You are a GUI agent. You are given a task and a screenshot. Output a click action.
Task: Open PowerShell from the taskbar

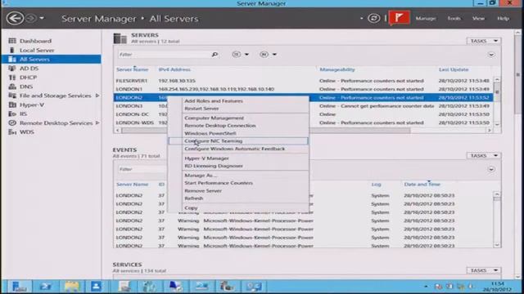pos(45,286)
